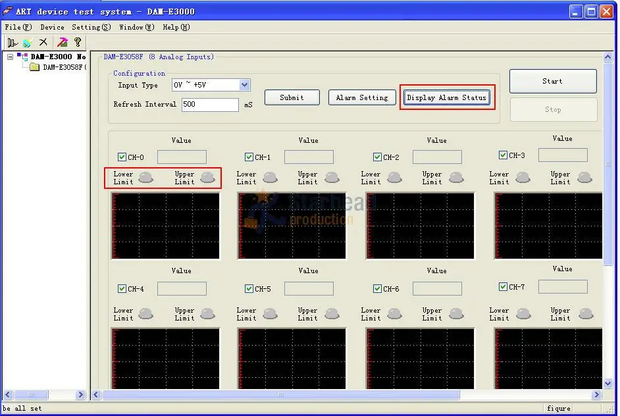620x416 pixels.
Task: Click CH-1 Lower Limit alarm indicator lamp
Action: [x=271, y=177]
